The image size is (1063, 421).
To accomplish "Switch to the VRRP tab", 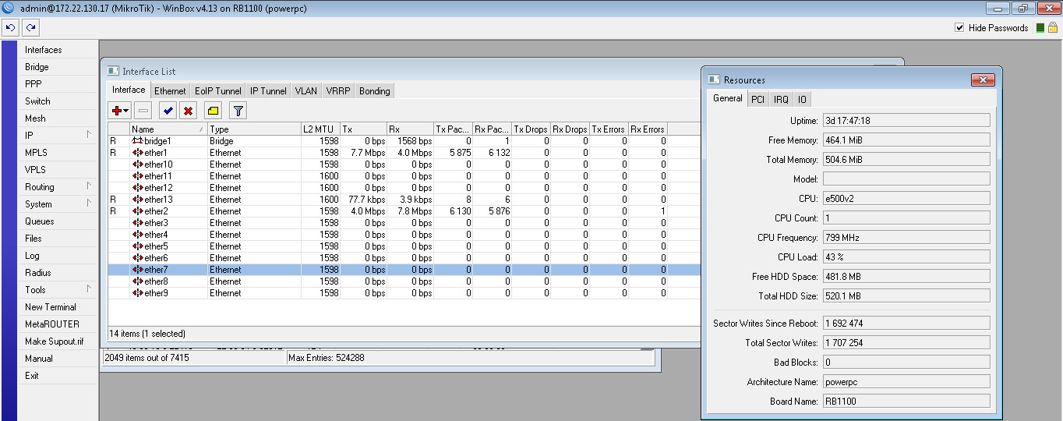I will [x=338, y=91].
